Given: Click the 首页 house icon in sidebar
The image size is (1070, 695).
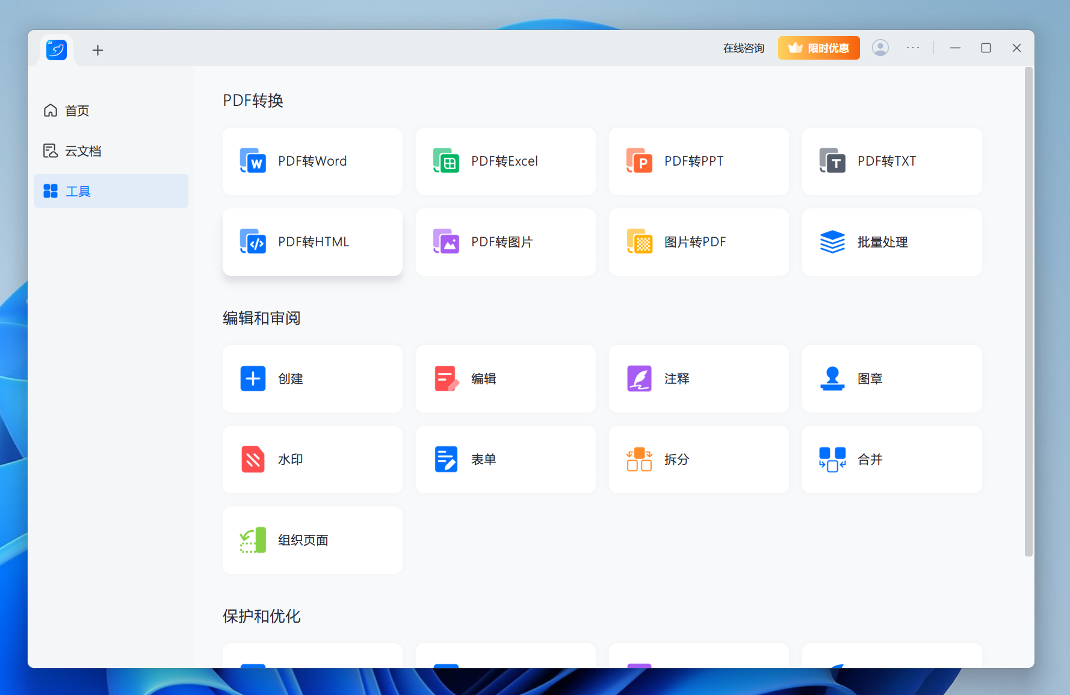Looking at the screenshot, I should 51,110.
